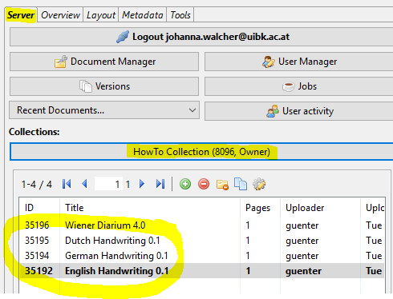Click Logout johanna.walcher@uibk.ac.at button

[x=201, y=37]
